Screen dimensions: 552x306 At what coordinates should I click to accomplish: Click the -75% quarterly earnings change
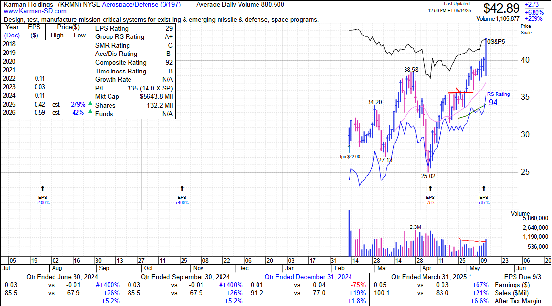coord(358,285)
